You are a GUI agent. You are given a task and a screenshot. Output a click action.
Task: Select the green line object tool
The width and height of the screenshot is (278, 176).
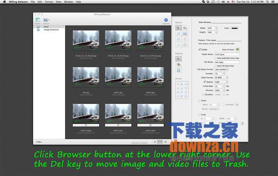coord(178,45)
